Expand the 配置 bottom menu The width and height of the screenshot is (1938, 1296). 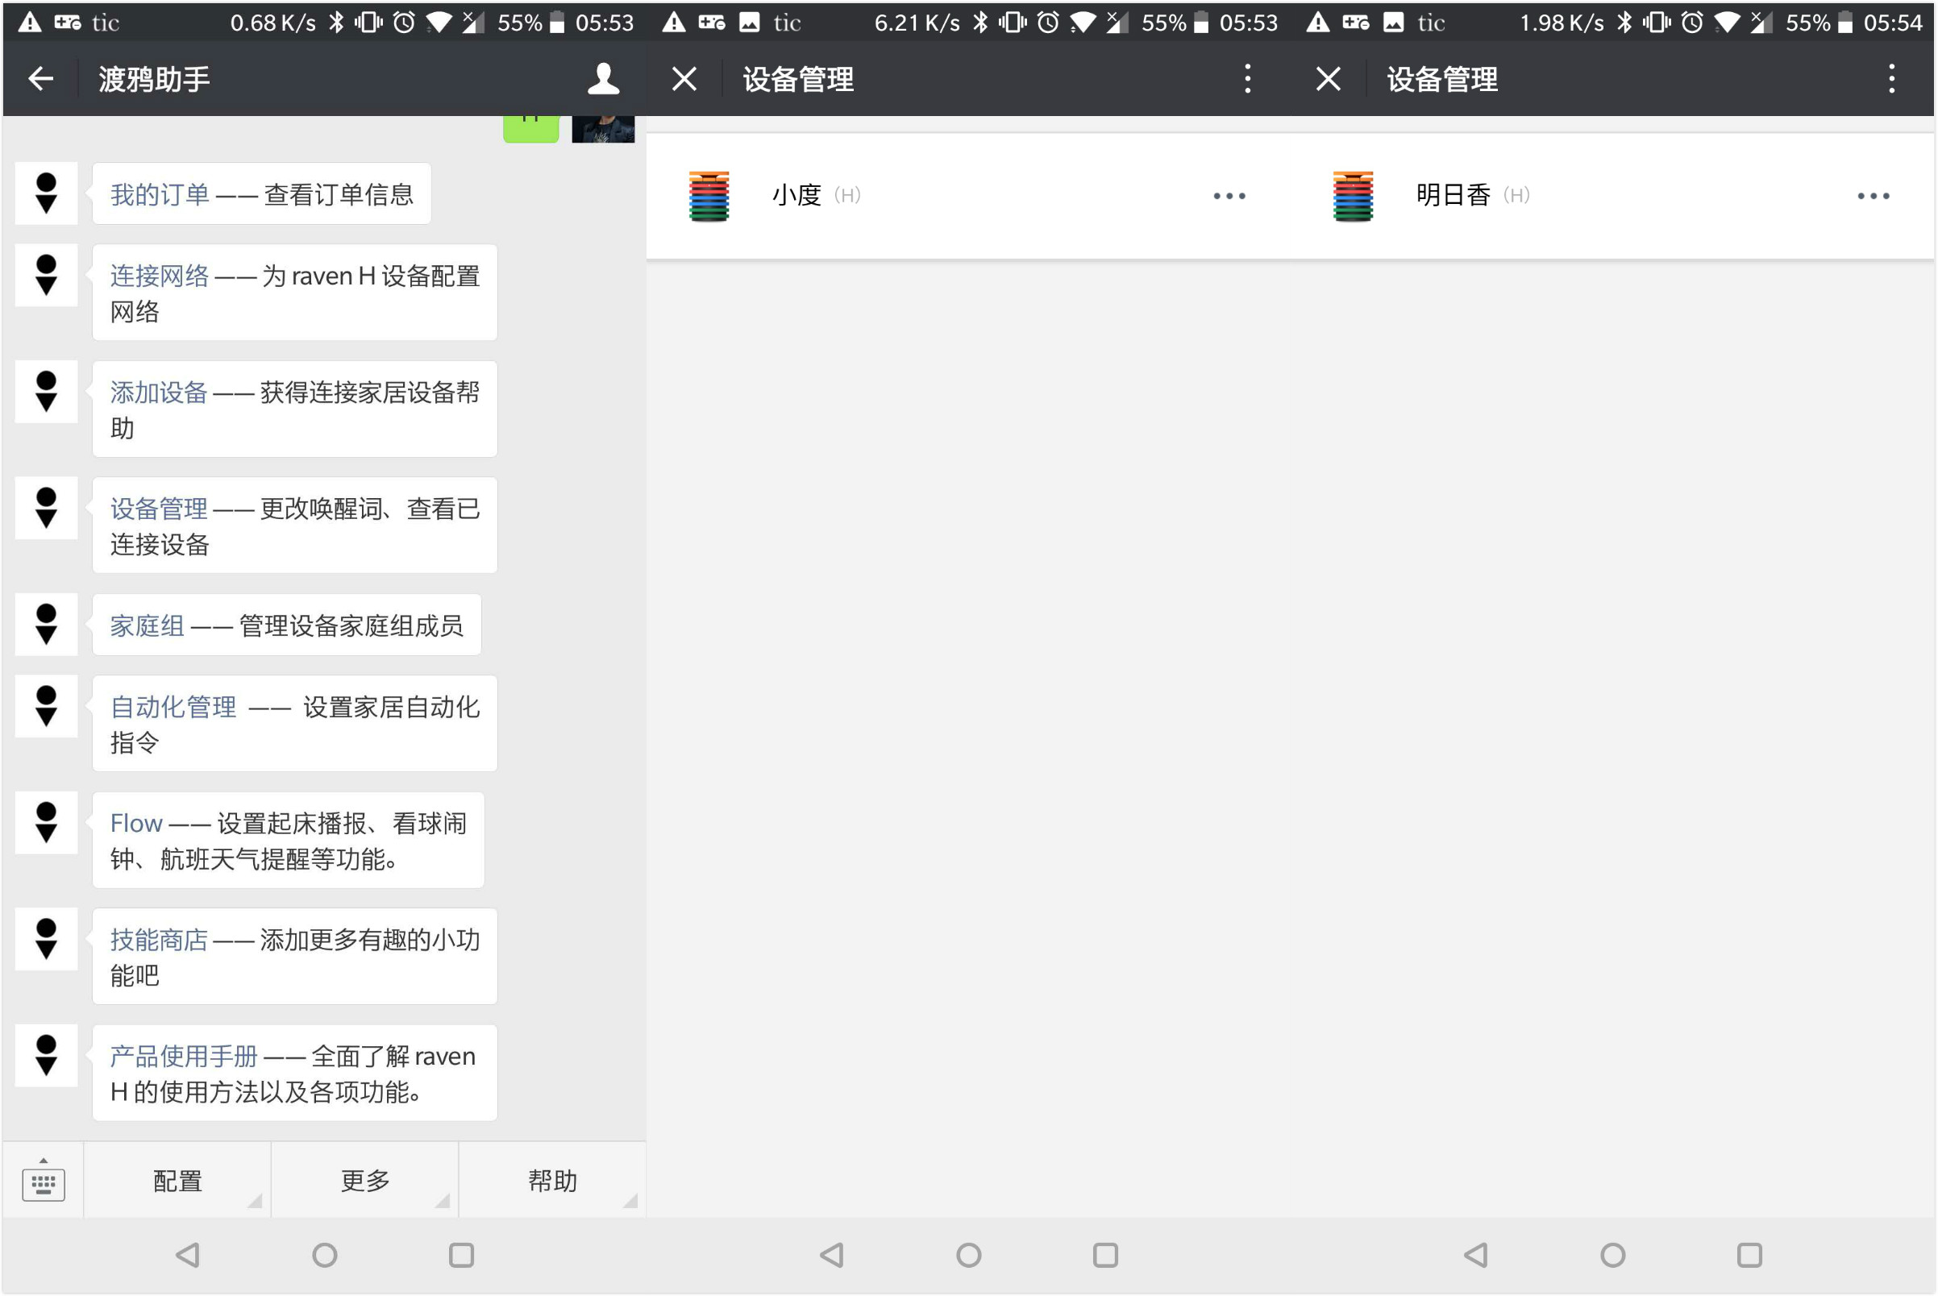178,1180
